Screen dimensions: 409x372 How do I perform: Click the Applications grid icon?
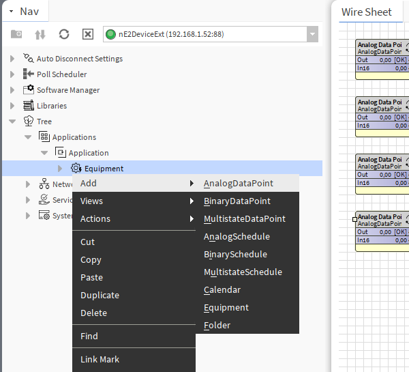44,137
